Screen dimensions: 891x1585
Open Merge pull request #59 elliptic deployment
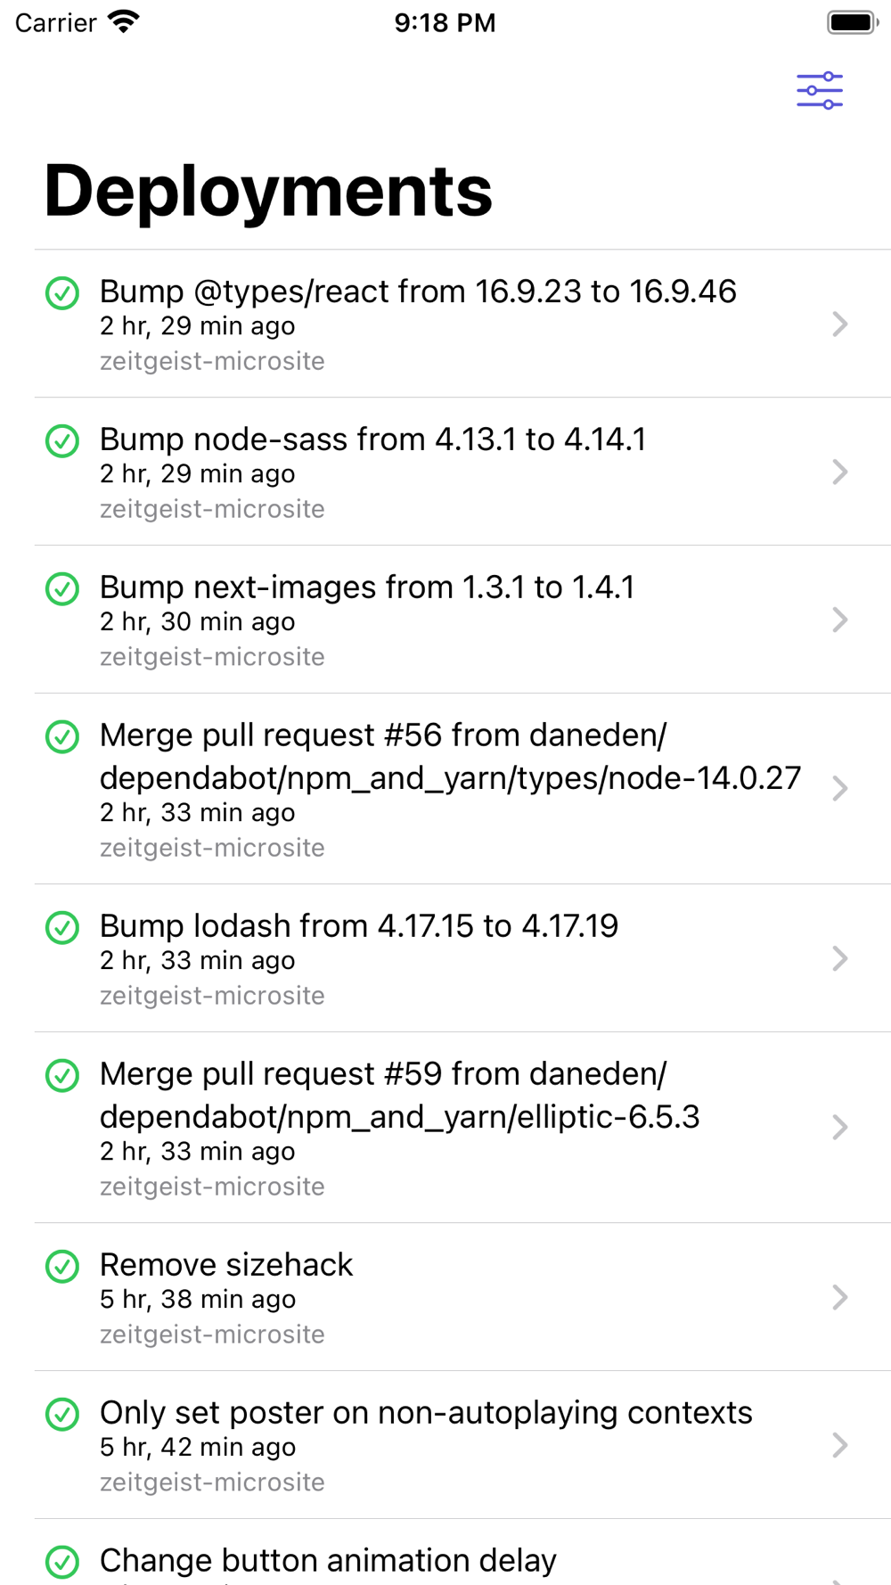click(x=462, y=1128)
